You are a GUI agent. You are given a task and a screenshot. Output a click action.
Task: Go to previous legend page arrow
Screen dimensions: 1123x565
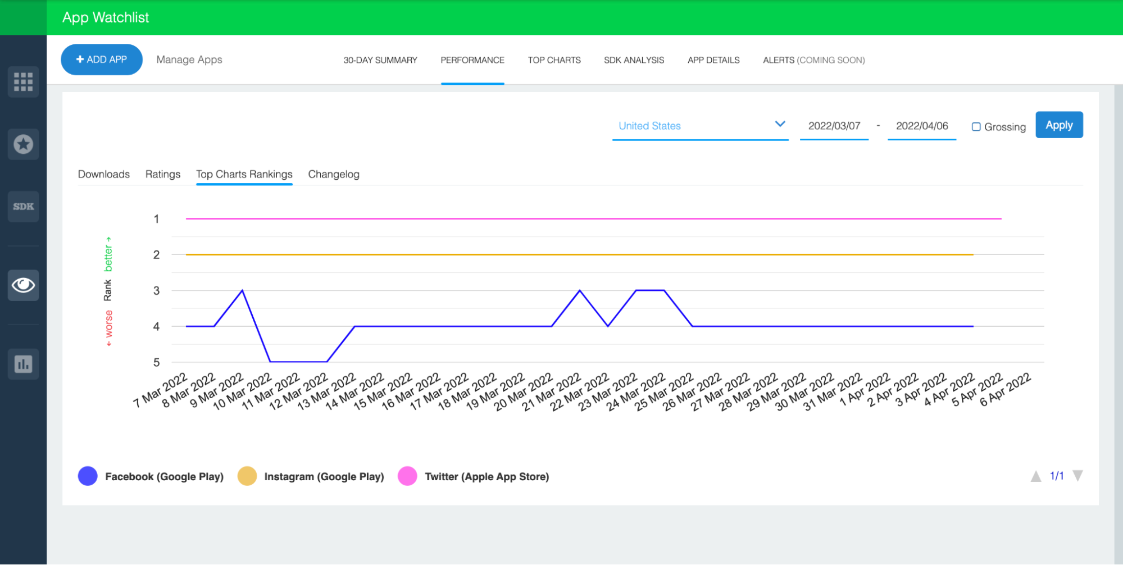click(x=1036, y=476)
